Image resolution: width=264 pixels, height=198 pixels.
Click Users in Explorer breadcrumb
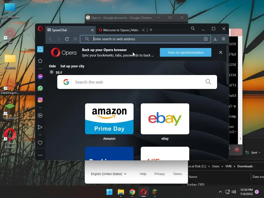pos(216,166)
